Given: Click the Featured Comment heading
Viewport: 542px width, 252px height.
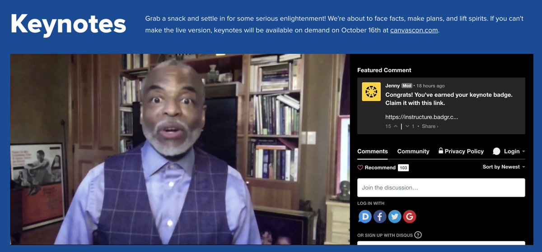Looking at the screenshot, I should coord(384,70).
